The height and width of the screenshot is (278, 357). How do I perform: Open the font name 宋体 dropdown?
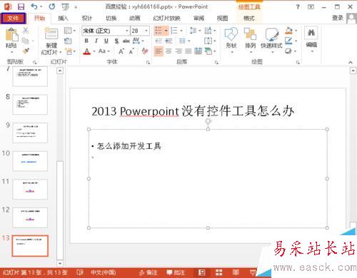click(x=127, y=31)
